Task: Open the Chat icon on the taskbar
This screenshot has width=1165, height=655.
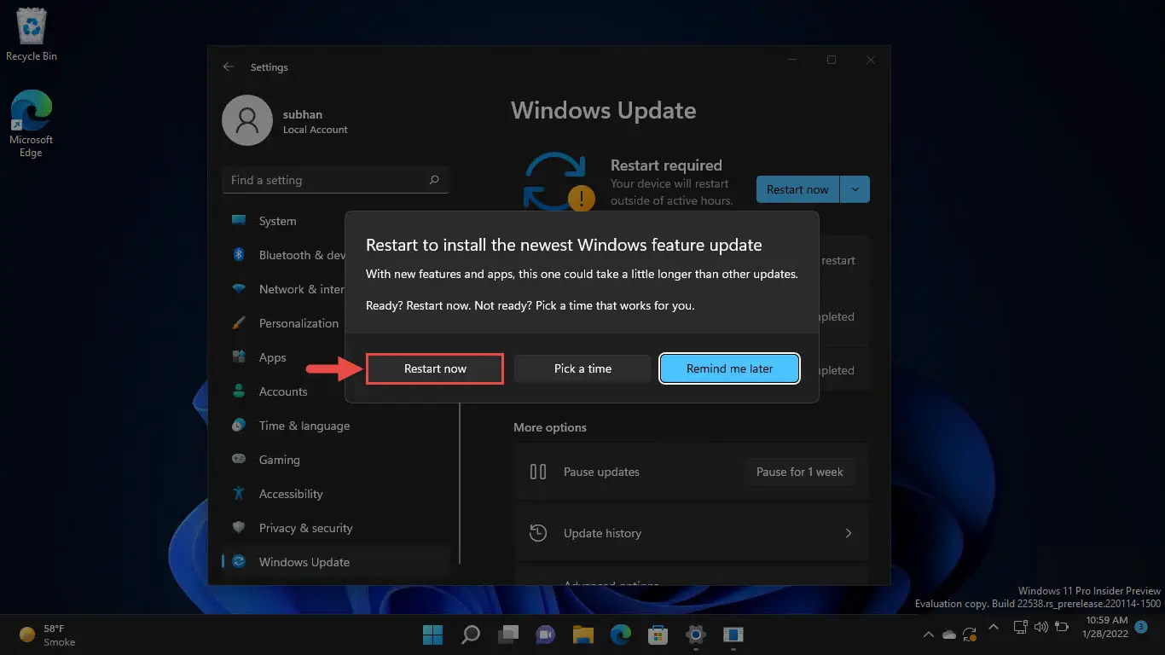Action: click(546, 635)
